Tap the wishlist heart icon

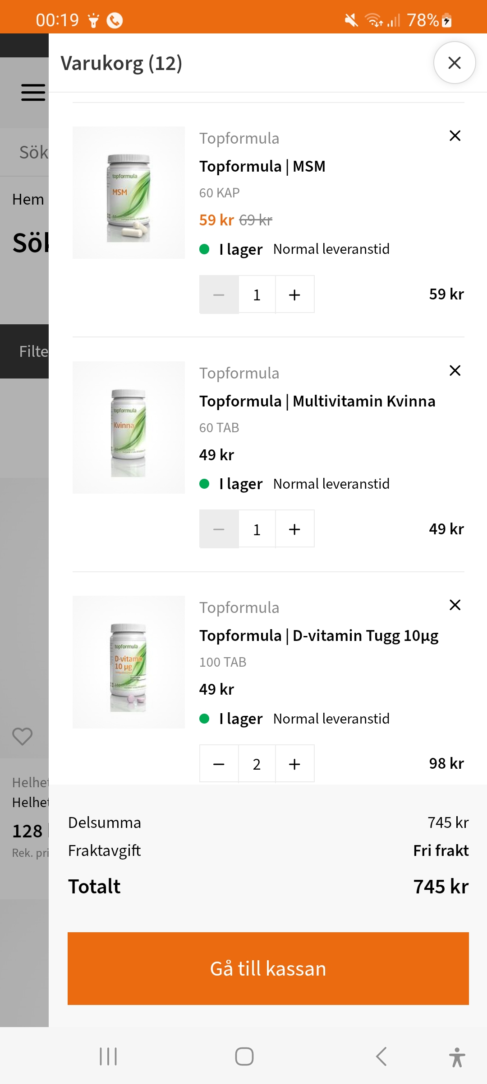click(x=22, y=736)
